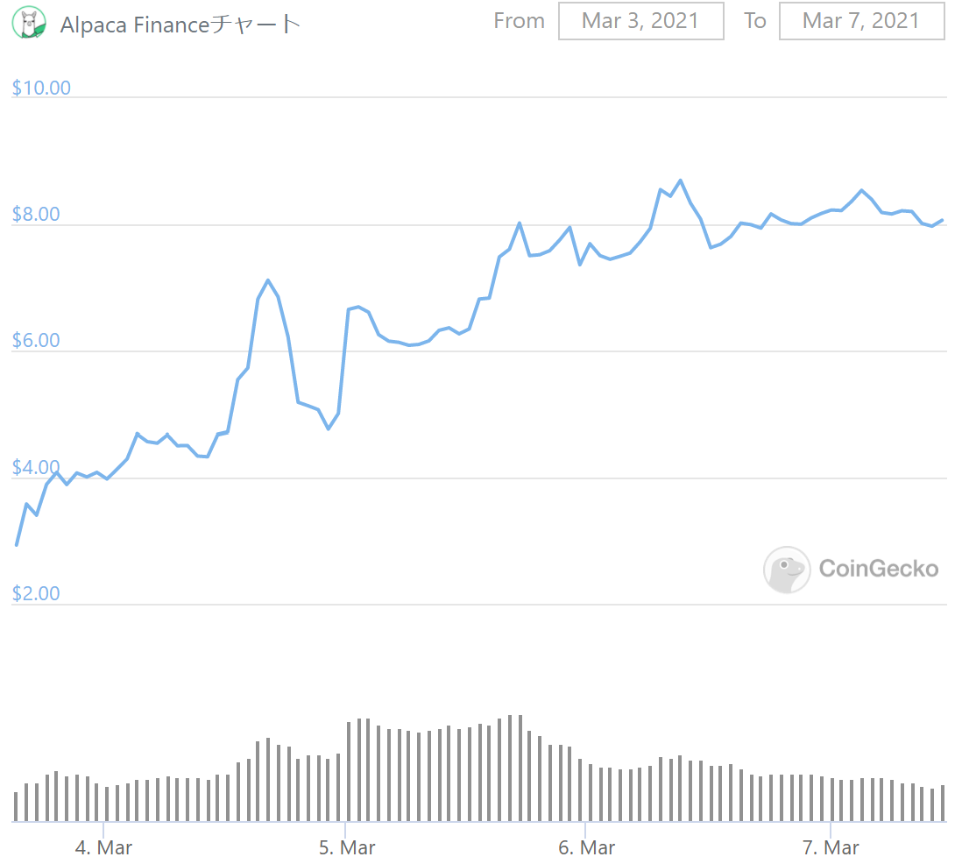Select the $8.00 price axis label

coord(36,214)
